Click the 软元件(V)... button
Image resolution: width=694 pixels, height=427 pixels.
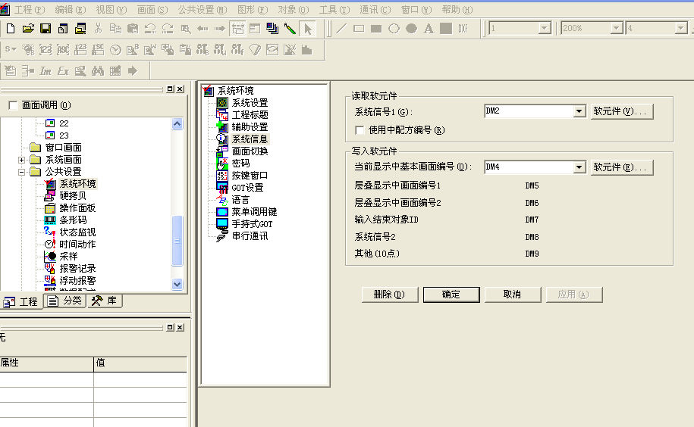621,111
